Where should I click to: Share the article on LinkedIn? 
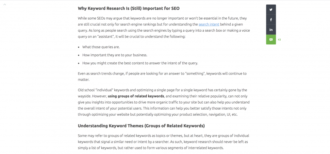271,30
